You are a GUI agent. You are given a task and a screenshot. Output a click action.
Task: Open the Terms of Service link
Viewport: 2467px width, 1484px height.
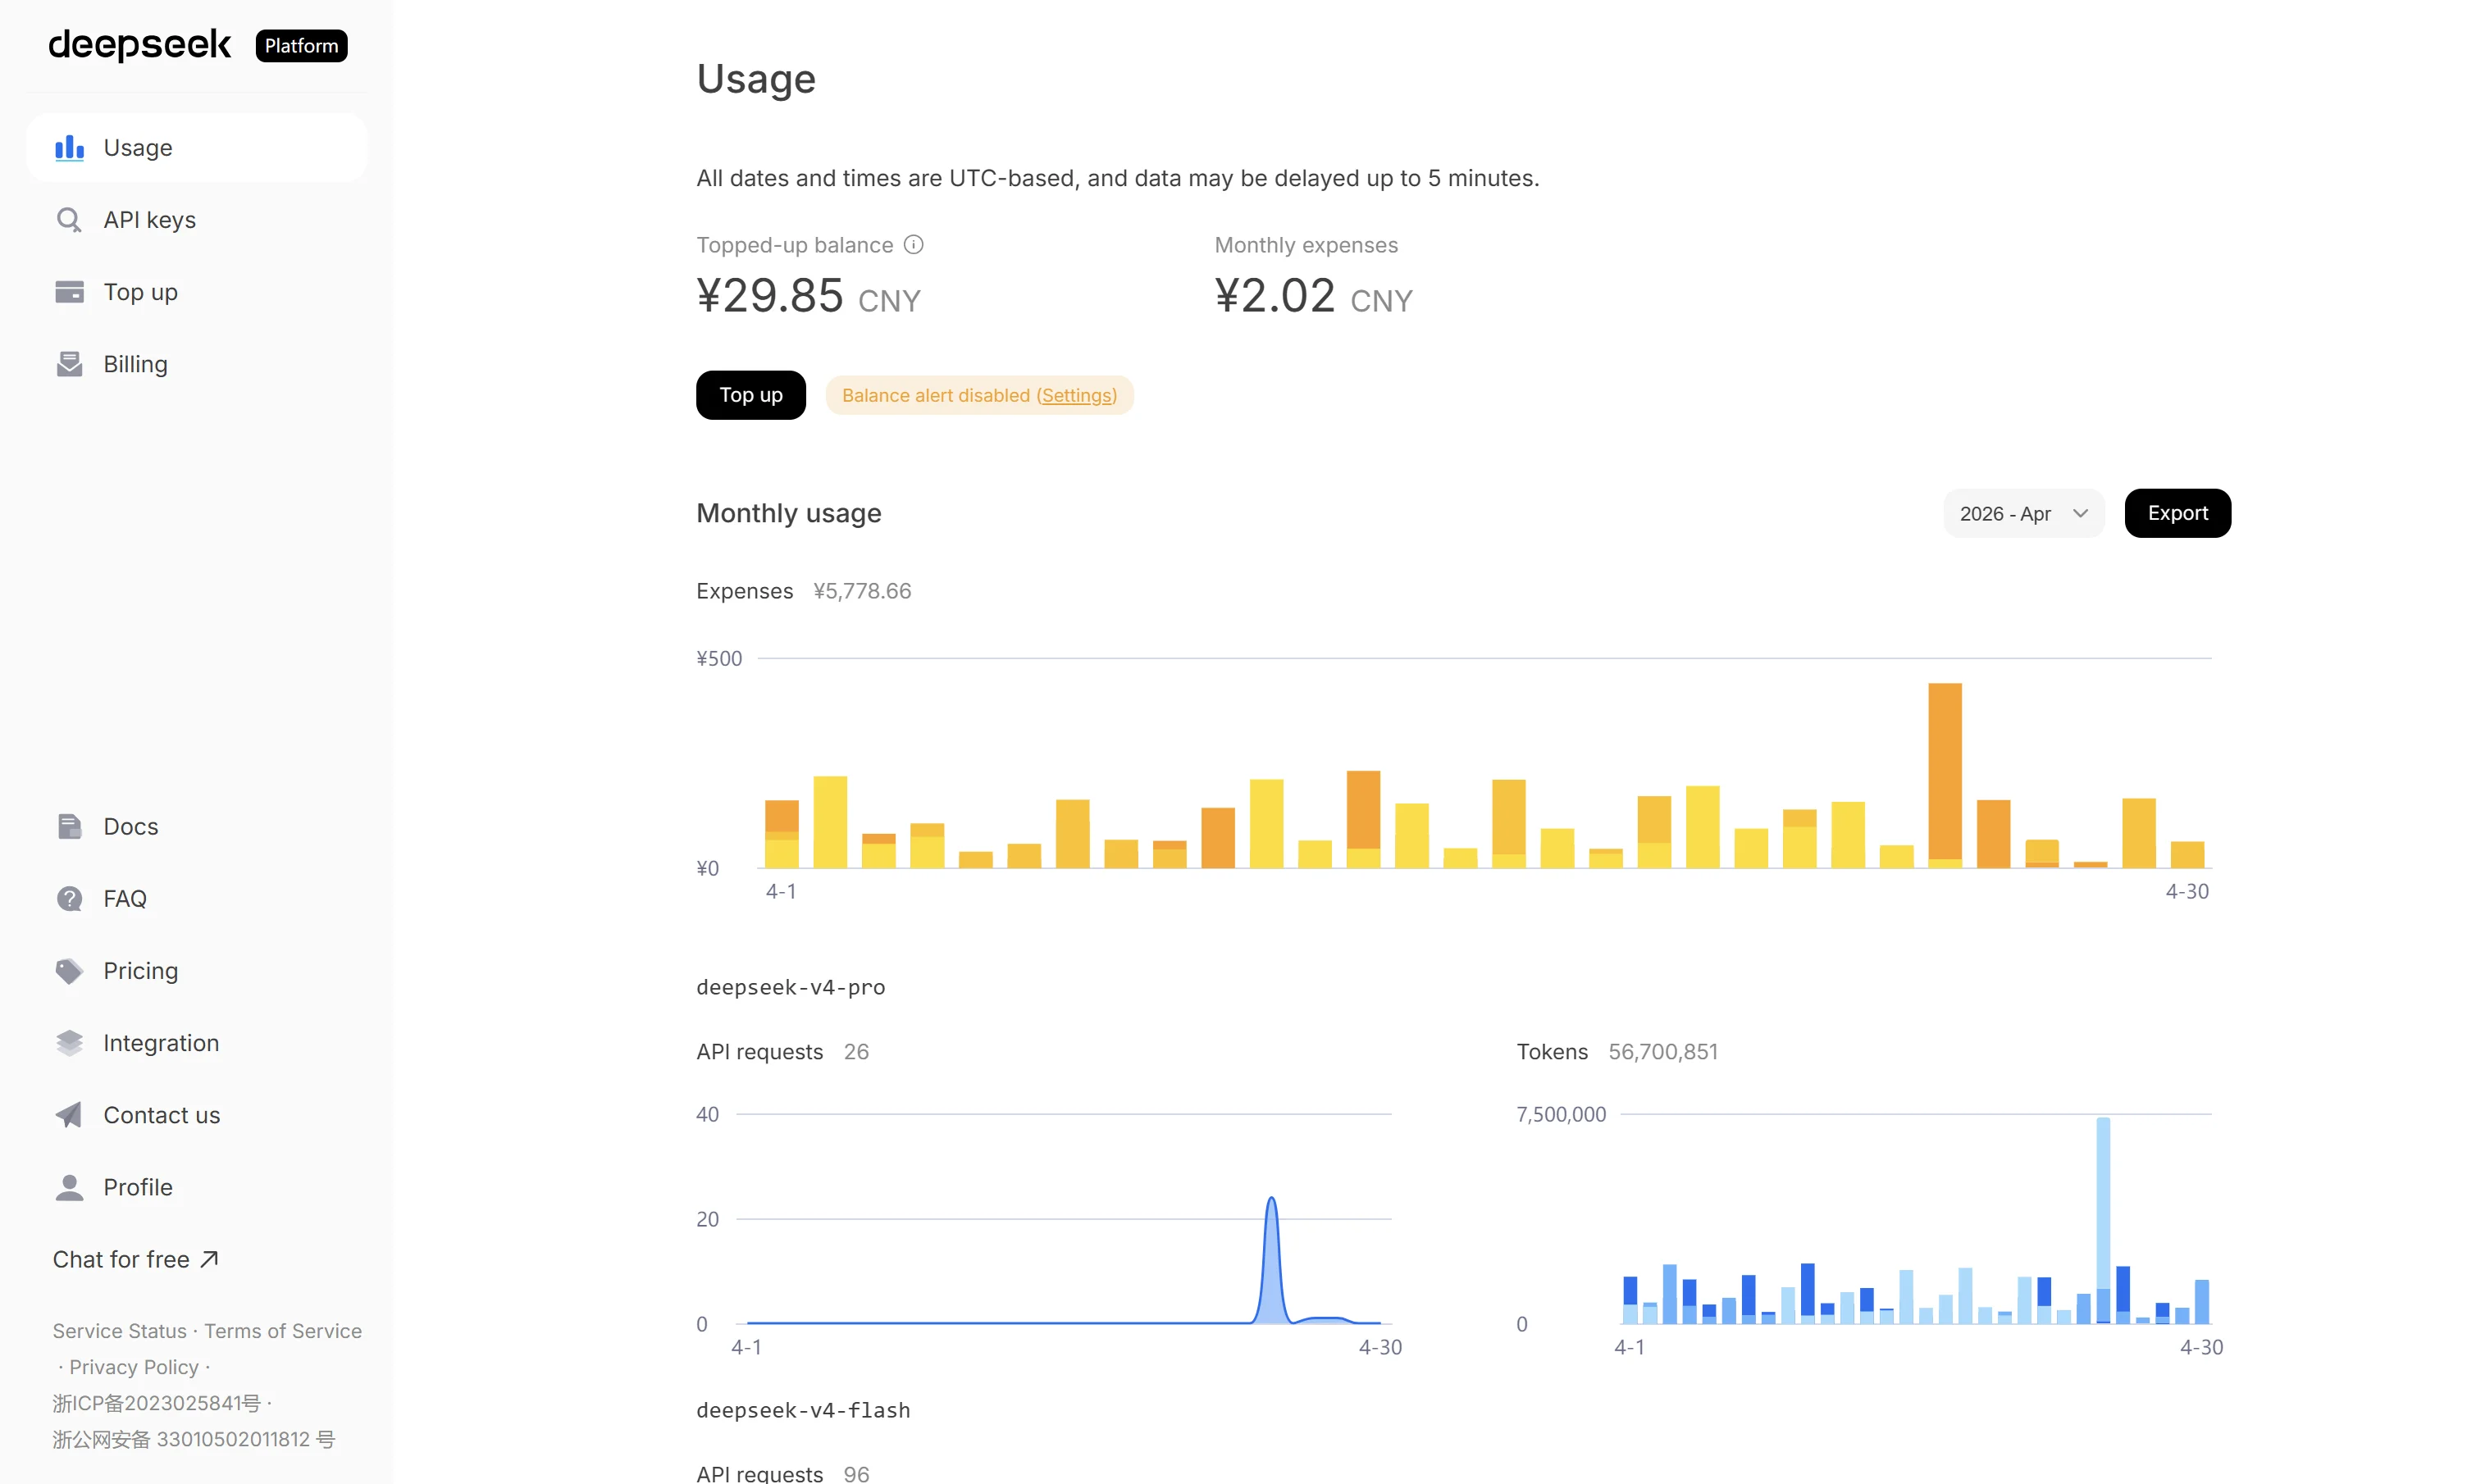click(x=283, y=1331)
